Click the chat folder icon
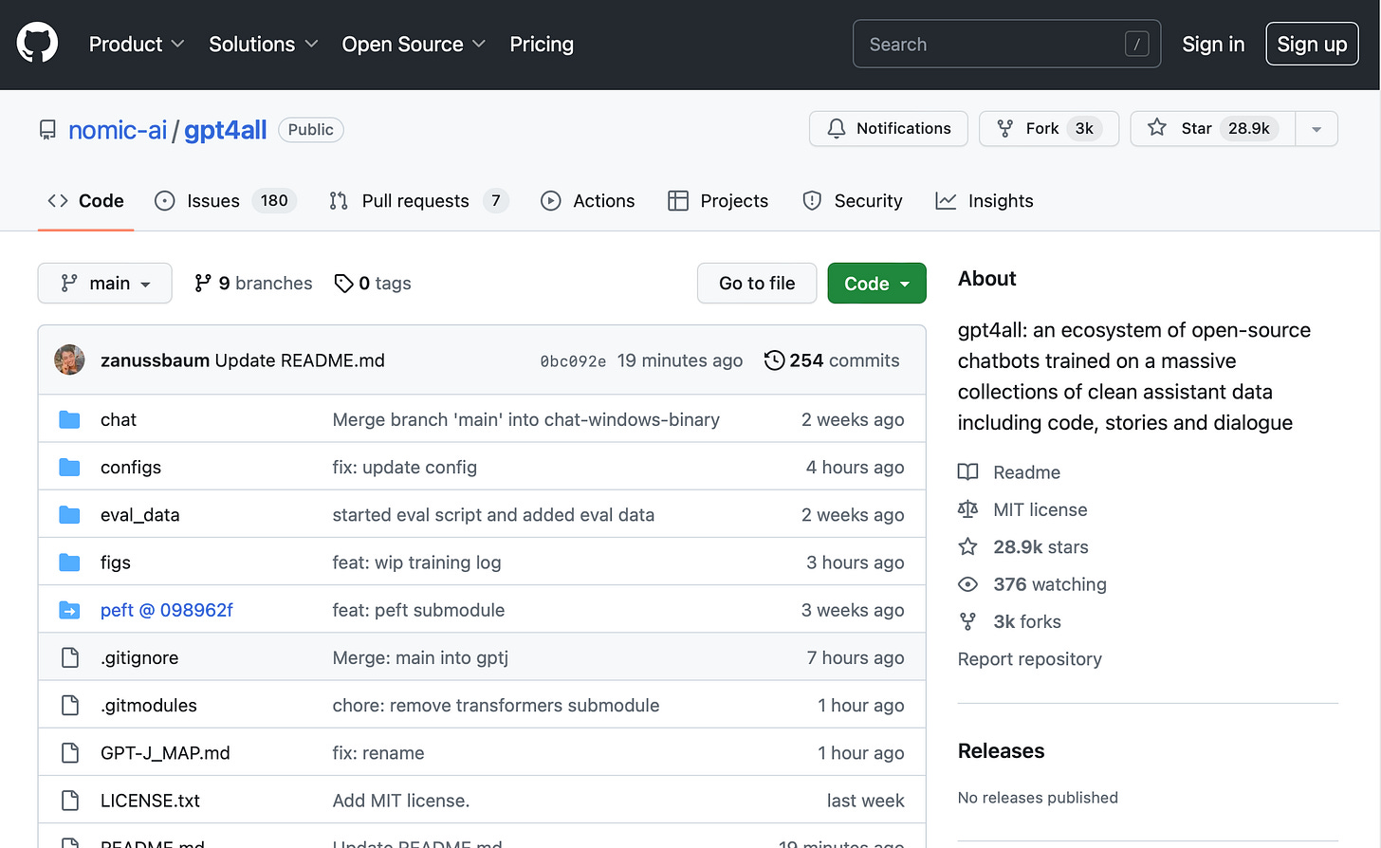The width and height of the screenshot is (1381, 848). pyautogui.click(x=69, y=419)
